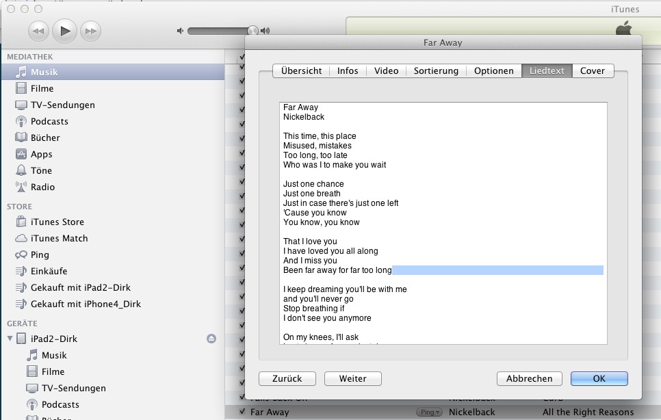Open TV-Sendungen in the sidebar
Viewport: 661px width, 420px height.
62,105
